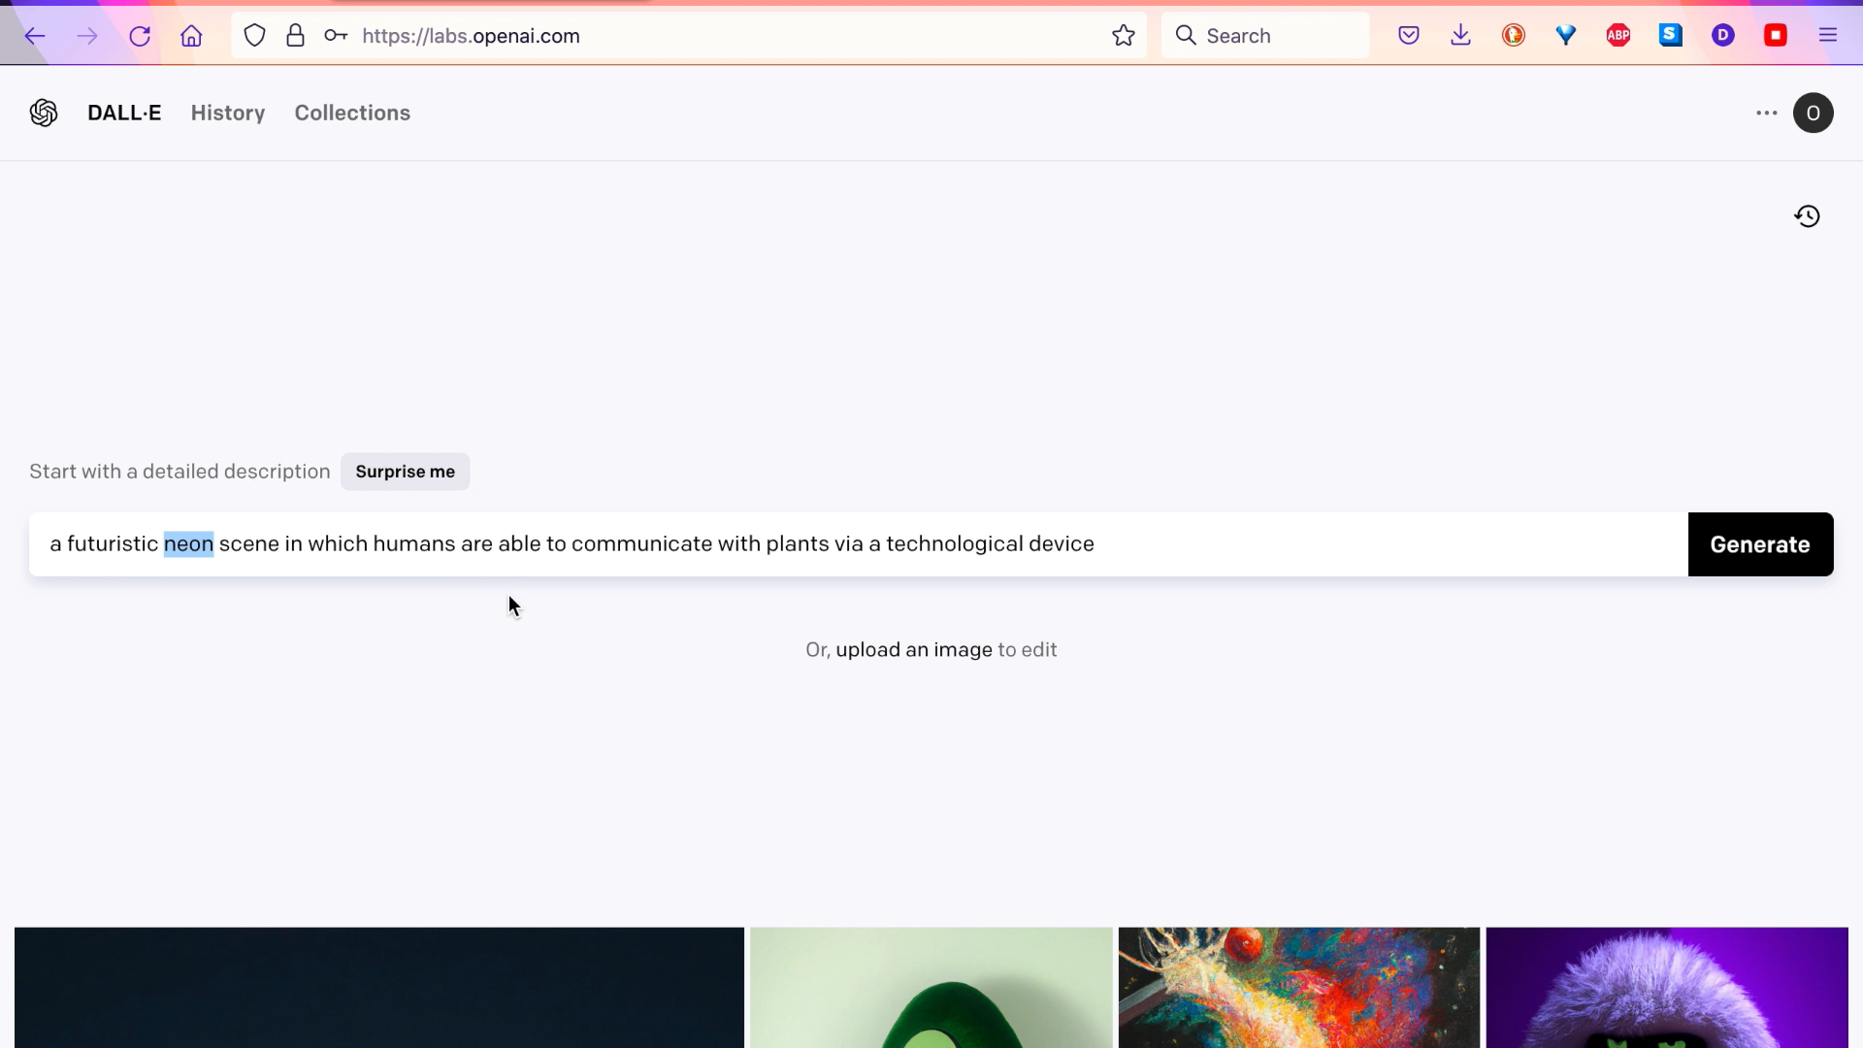Image resolution: width=1863 pixels, height=1048 pixels.
Task: Click the browser reload icon
Action: click(140, 36)
